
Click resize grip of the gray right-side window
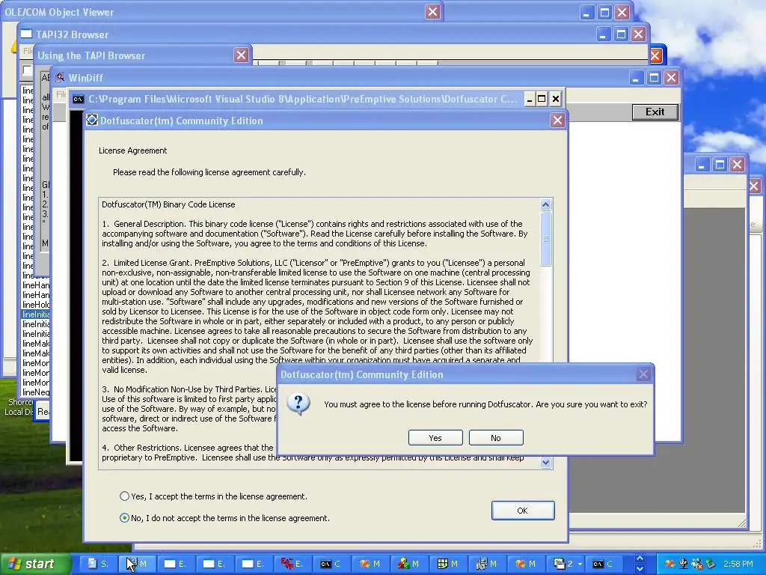pos(742,523)
